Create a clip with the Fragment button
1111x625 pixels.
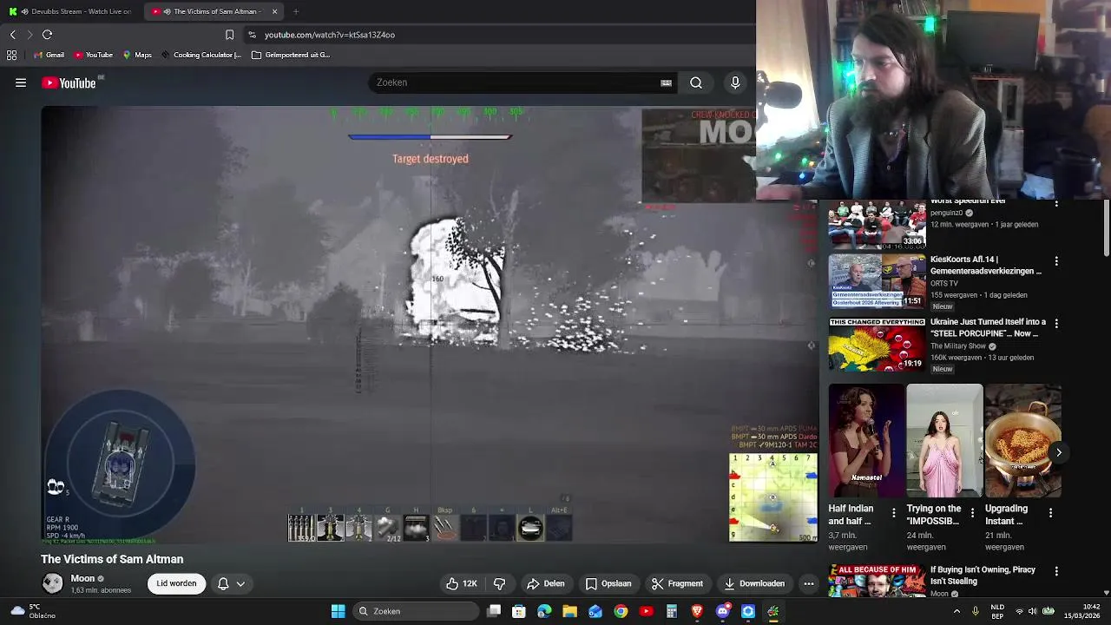pyautogui.click(x=677, y=583)
